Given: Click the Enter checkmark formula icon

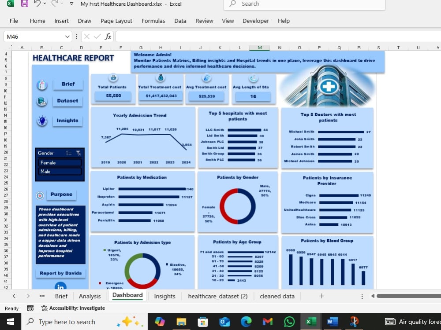Looking at the screenshot, I should (97, 37).
